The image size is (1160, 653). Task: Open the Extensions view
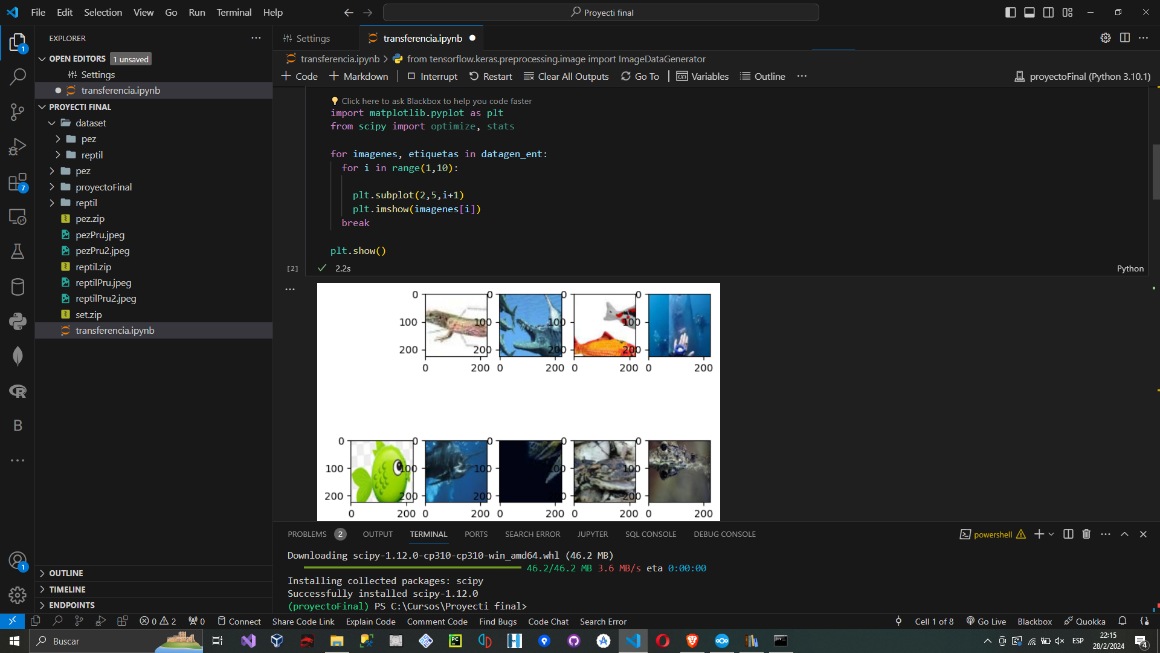click(x=18, y=182)
